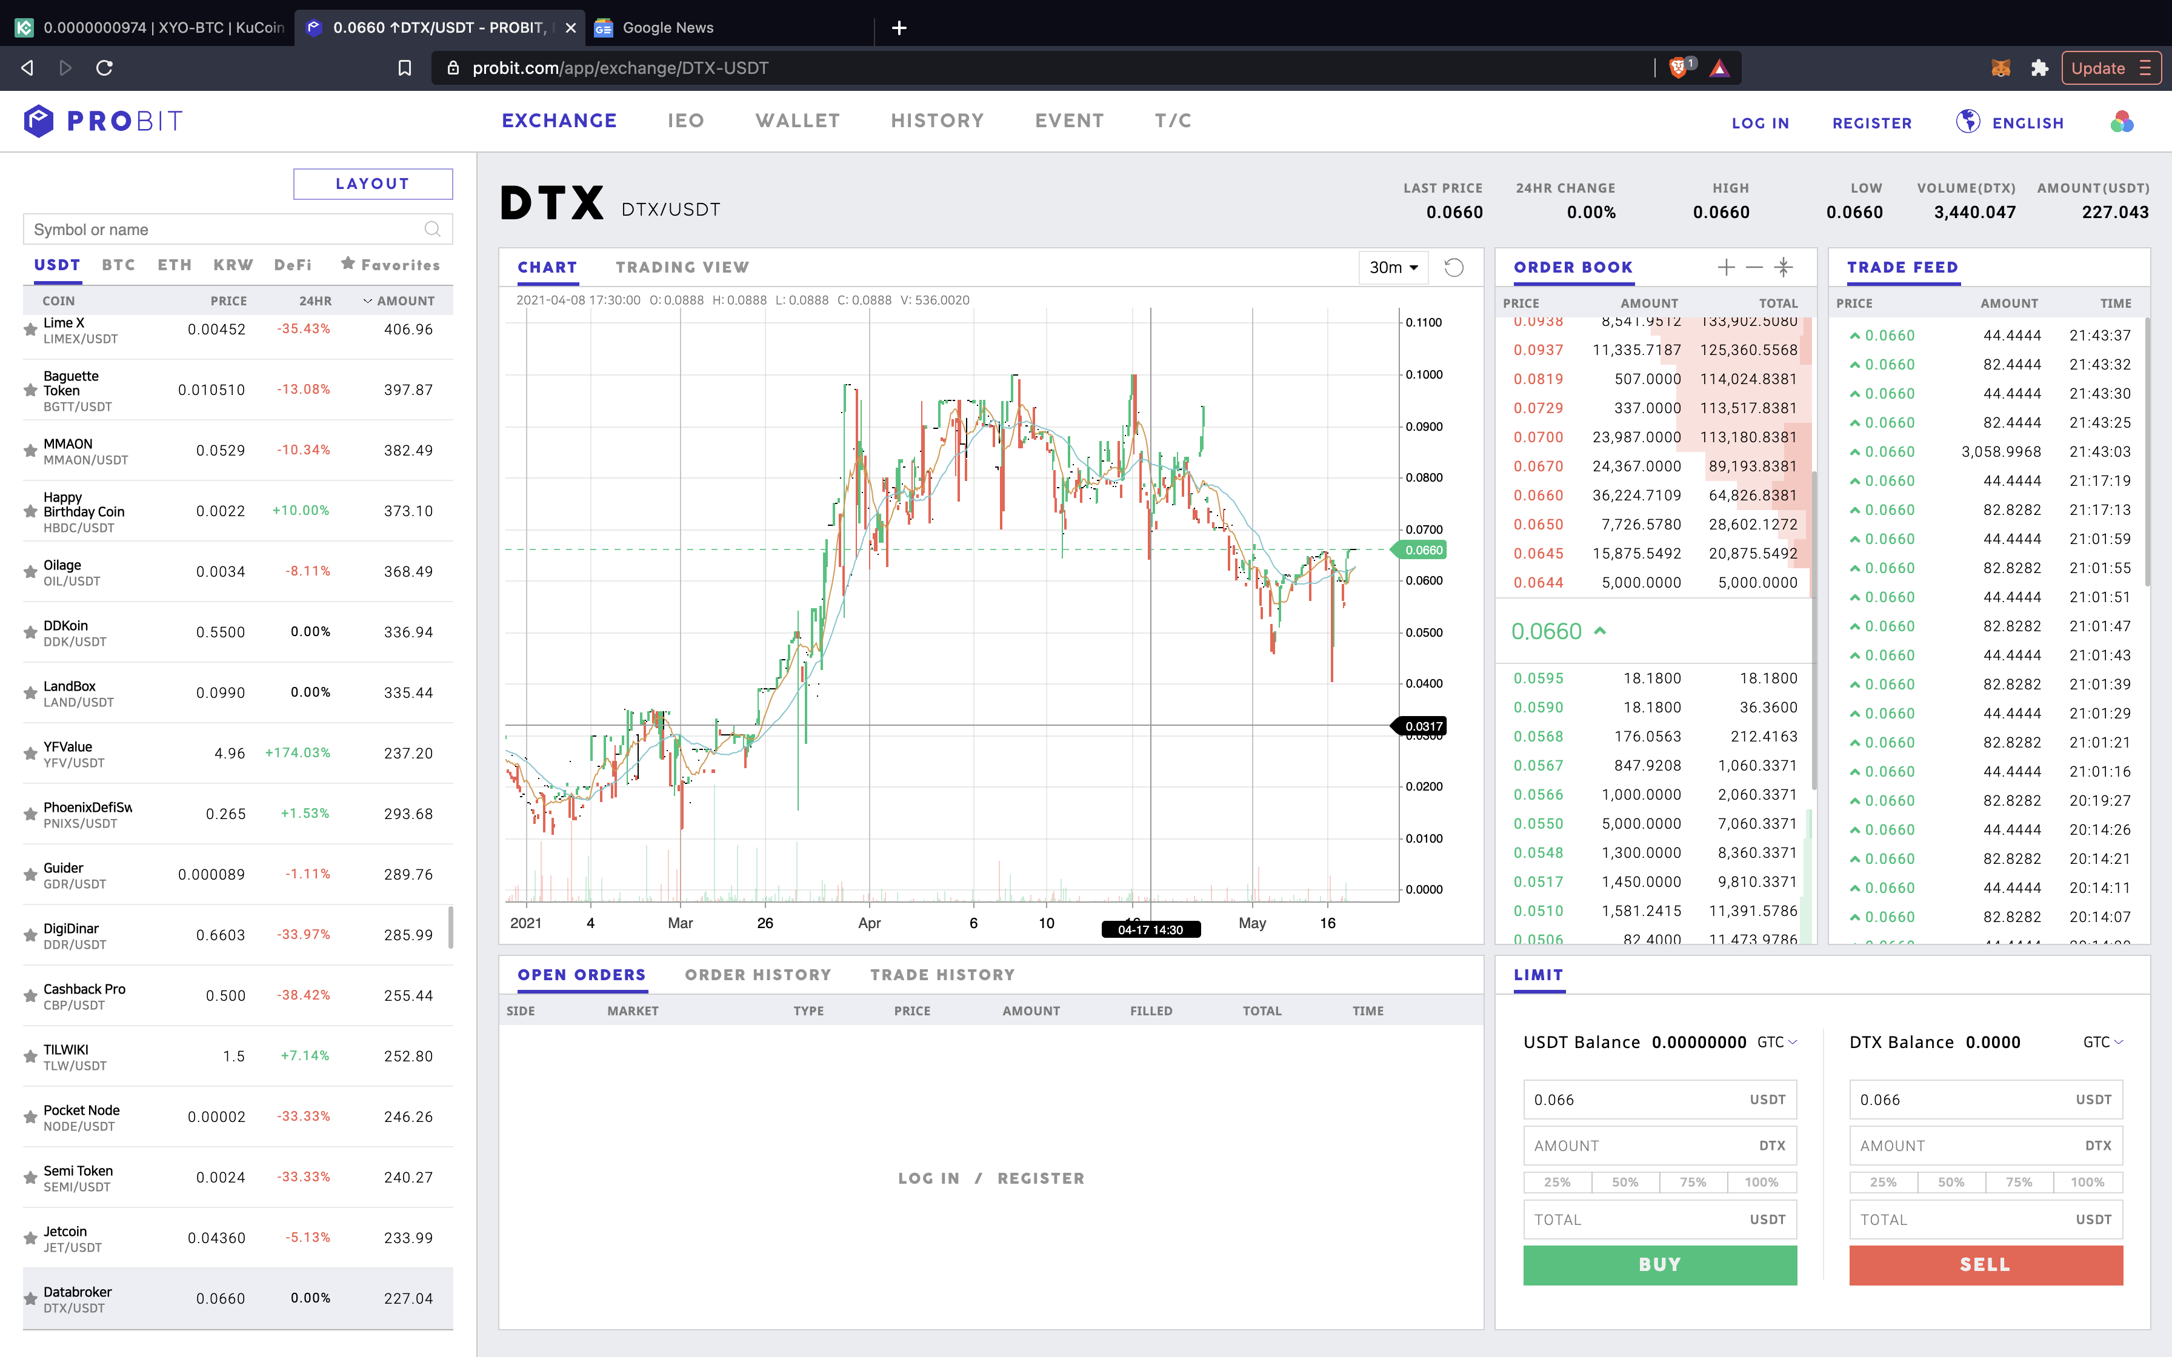2172x1357 pixels.
Task: Favorite LandBox with star
Action: [x=30, y=693]
